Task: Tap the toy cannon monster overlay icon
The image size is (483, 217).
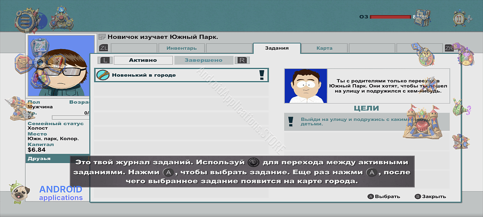Action: pos(461,142)
